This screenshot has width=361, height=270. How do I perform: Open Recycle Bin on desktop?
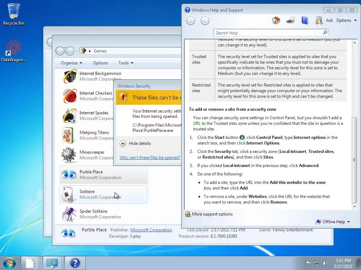[x=14, y=14]
